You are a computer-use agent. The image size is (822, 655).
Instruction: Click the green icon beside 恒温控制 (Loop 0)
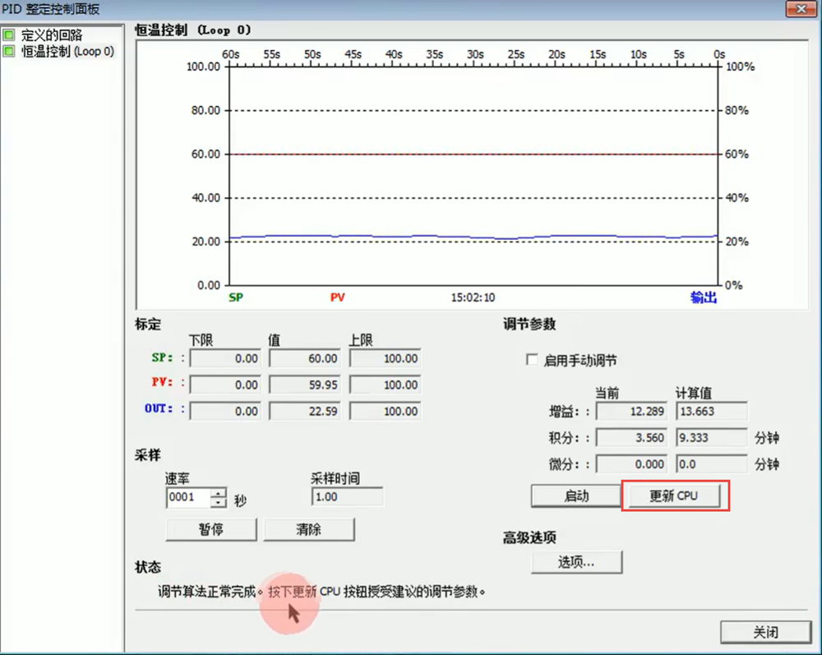pyautogui.click(x=9, y=51)
